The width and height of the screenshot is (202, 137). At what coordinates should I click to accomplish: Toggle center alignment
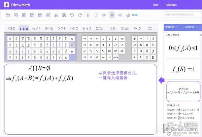point(112,15)
